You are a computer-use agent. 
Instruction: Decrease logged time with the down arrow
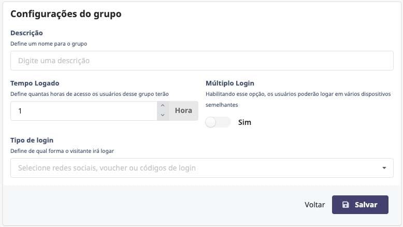click(x=163, y=115)
